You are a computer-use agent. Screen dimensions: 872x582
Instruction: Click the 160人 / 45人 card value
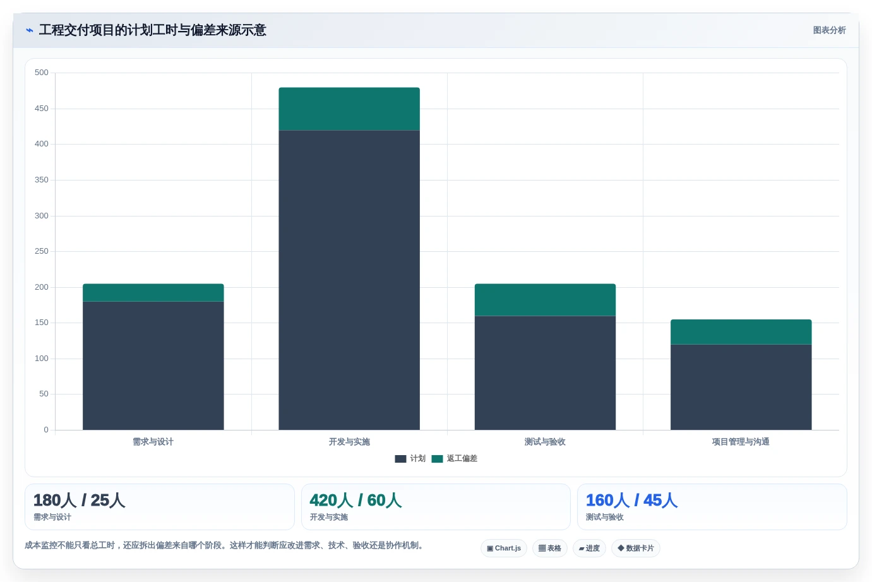[x=632, y=501]
